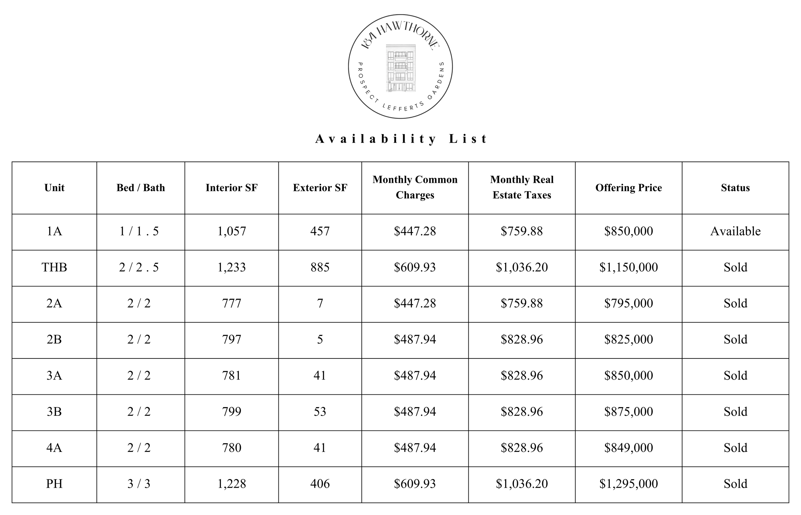
Task: Click the Monthly Real Estate Taxes header
Action: 522,187
